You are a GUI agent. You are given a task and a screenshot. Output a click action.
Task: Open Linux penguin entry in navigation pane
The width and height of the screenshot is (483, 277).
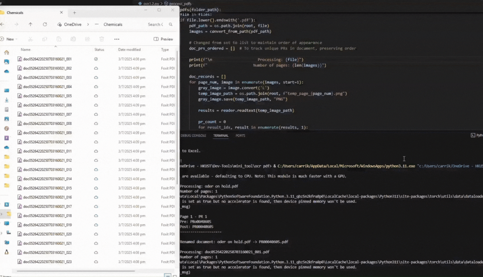pos(6,252)
